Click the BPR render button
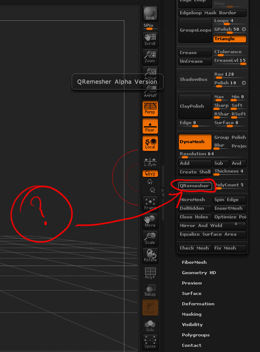 click(x=150, y=13)
